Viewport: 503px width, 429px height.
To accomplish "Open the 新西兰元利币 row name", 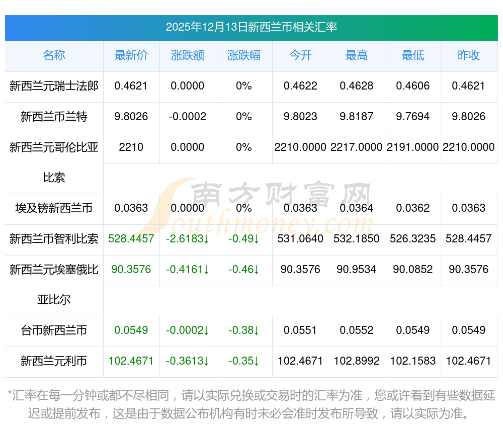I will click(x=54, y=361).
